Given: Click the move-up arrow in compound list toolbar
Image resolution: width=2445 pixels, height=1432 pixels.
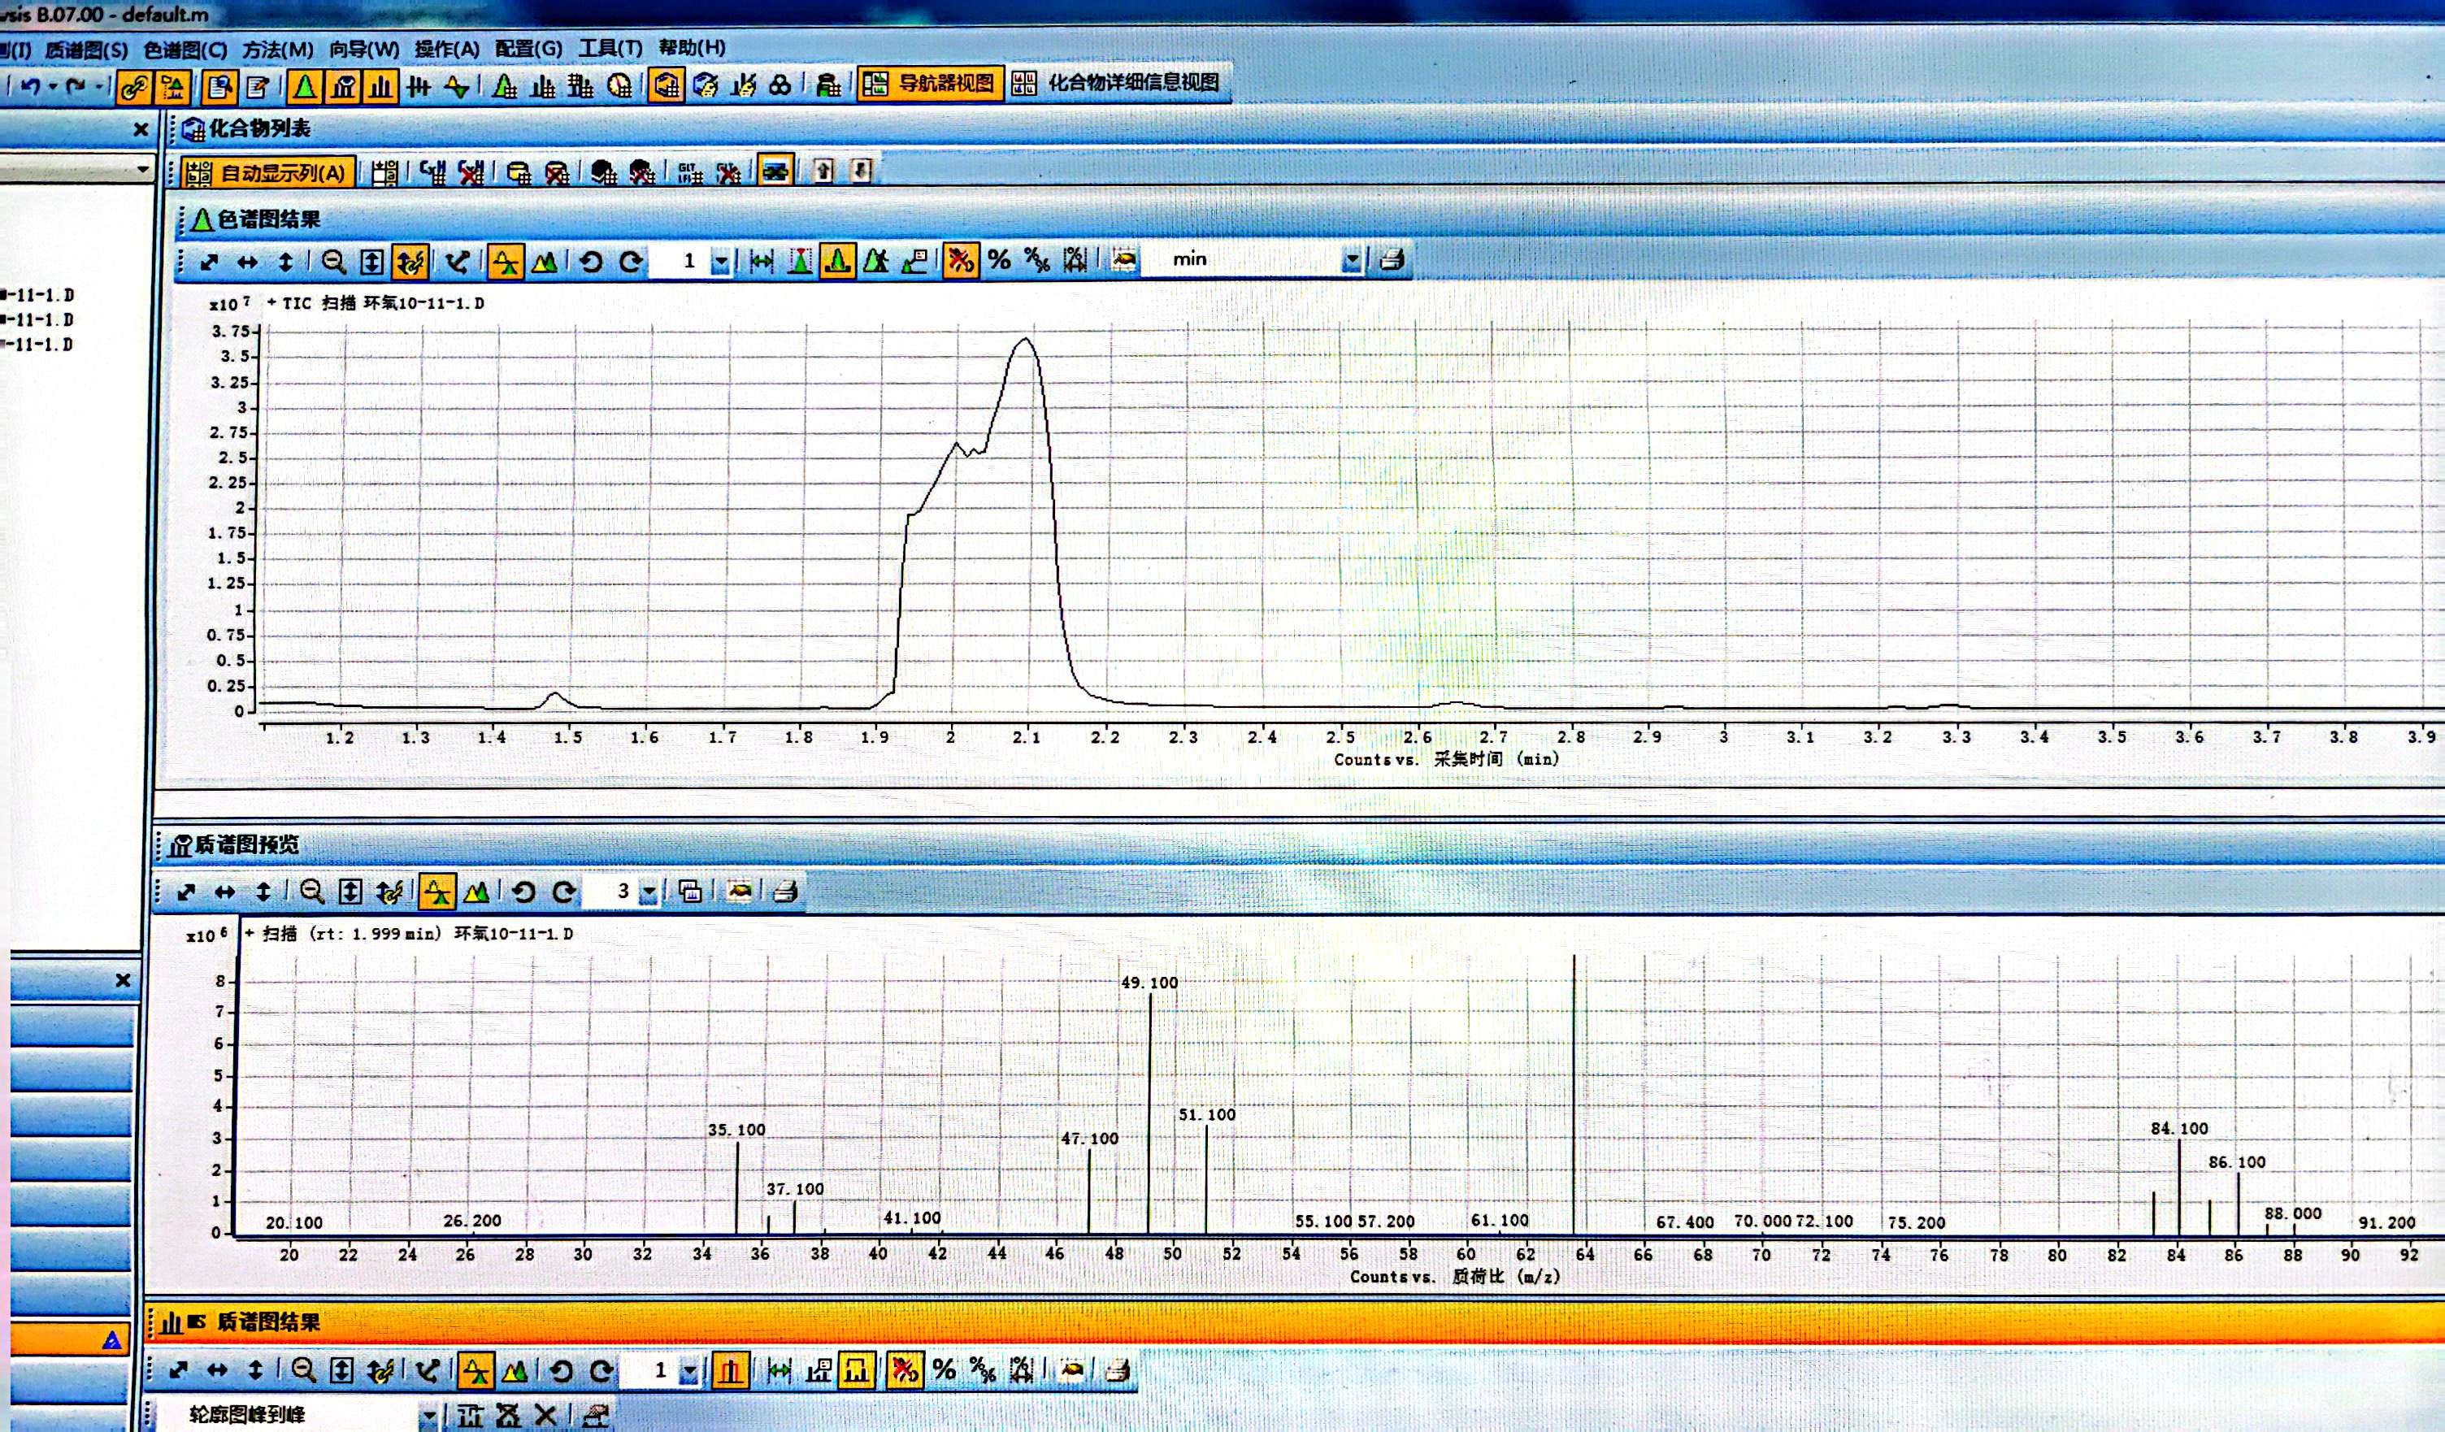Looking at the screenshot, I should (x=823, y=171).
